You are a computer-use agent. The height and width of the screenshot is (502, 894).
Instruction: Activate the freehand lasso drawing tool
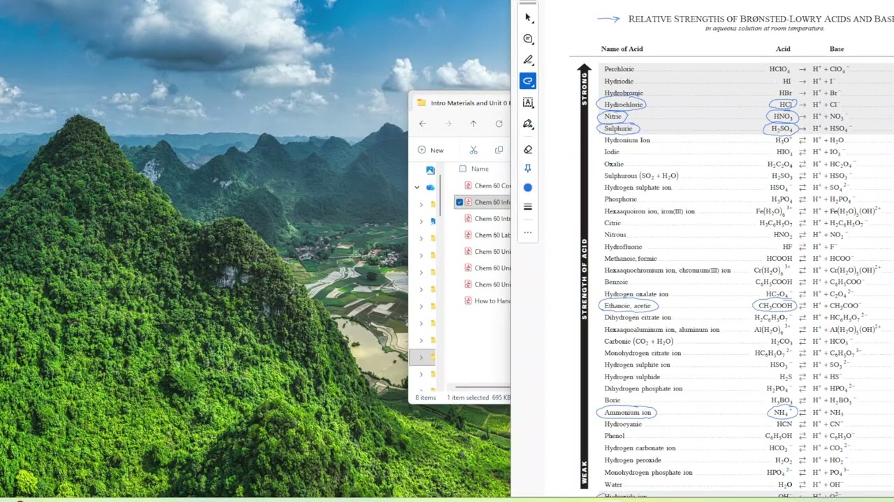pos(528,82)
